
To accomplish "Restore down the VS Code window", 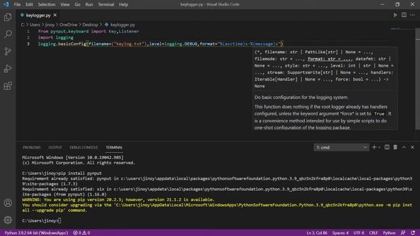I will [x=397, y=5].
